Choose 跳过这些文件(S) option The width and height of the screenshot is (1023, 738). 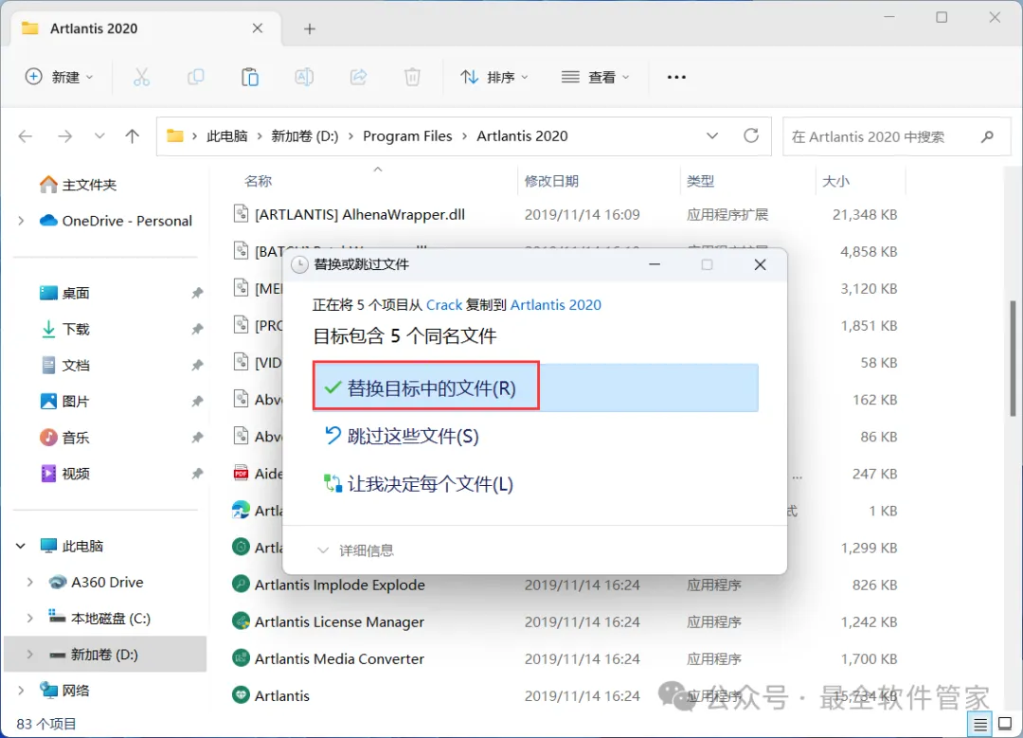(x=413, y=436)
